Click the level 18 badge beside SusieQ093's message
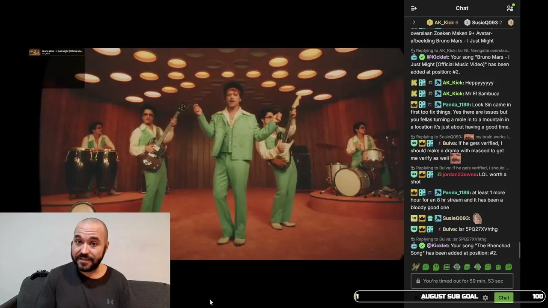The width and height of the screenshot is (548, 308). pos(414,219)
